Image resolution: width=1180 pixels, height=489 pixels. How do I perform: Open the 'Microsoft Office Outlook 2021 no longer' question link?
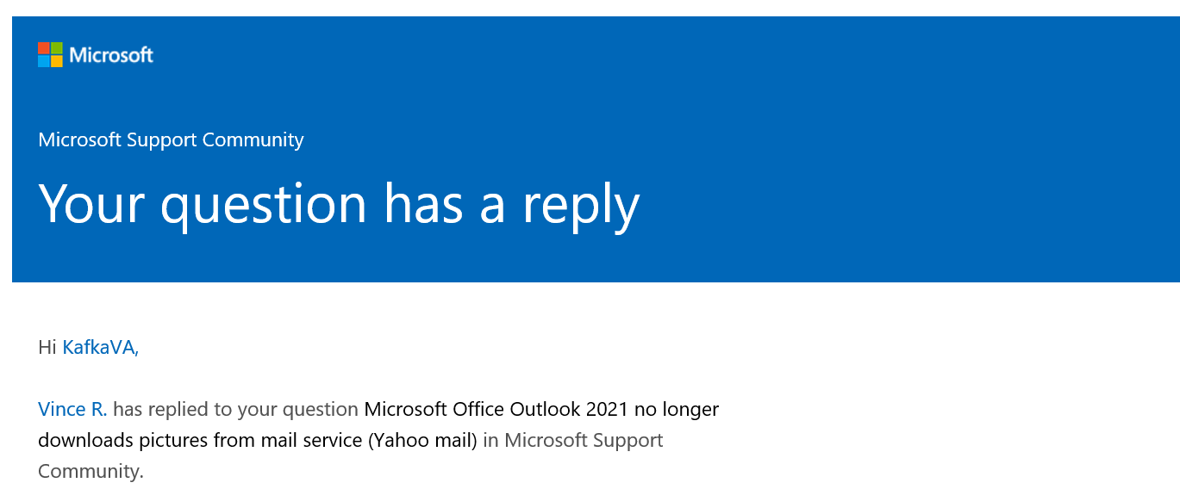pyautogui.click(x=541, y=409)
